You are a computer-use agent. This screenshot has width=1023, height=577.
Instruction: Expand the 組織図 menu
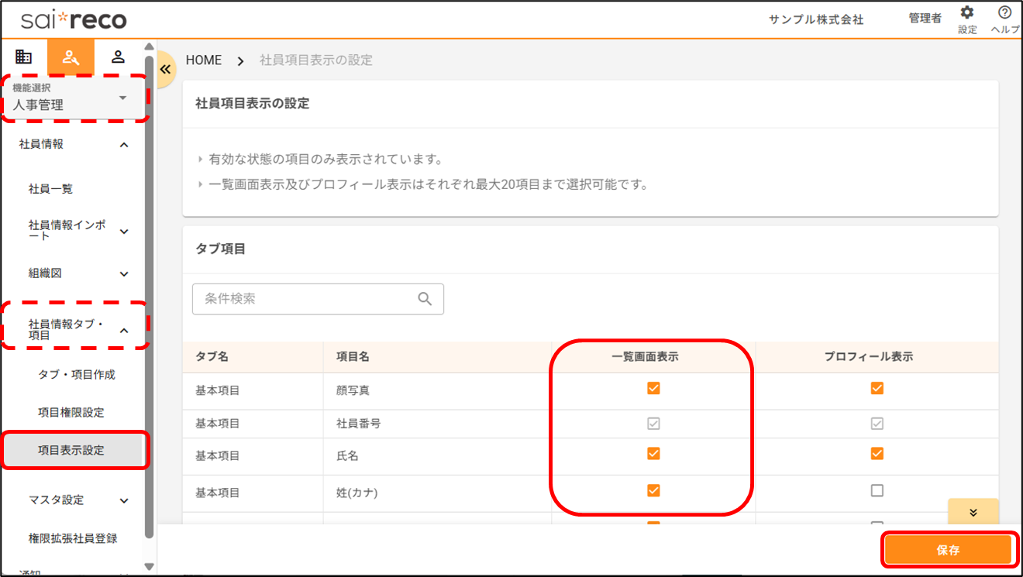pyautogui.click(x=124, y=273)
